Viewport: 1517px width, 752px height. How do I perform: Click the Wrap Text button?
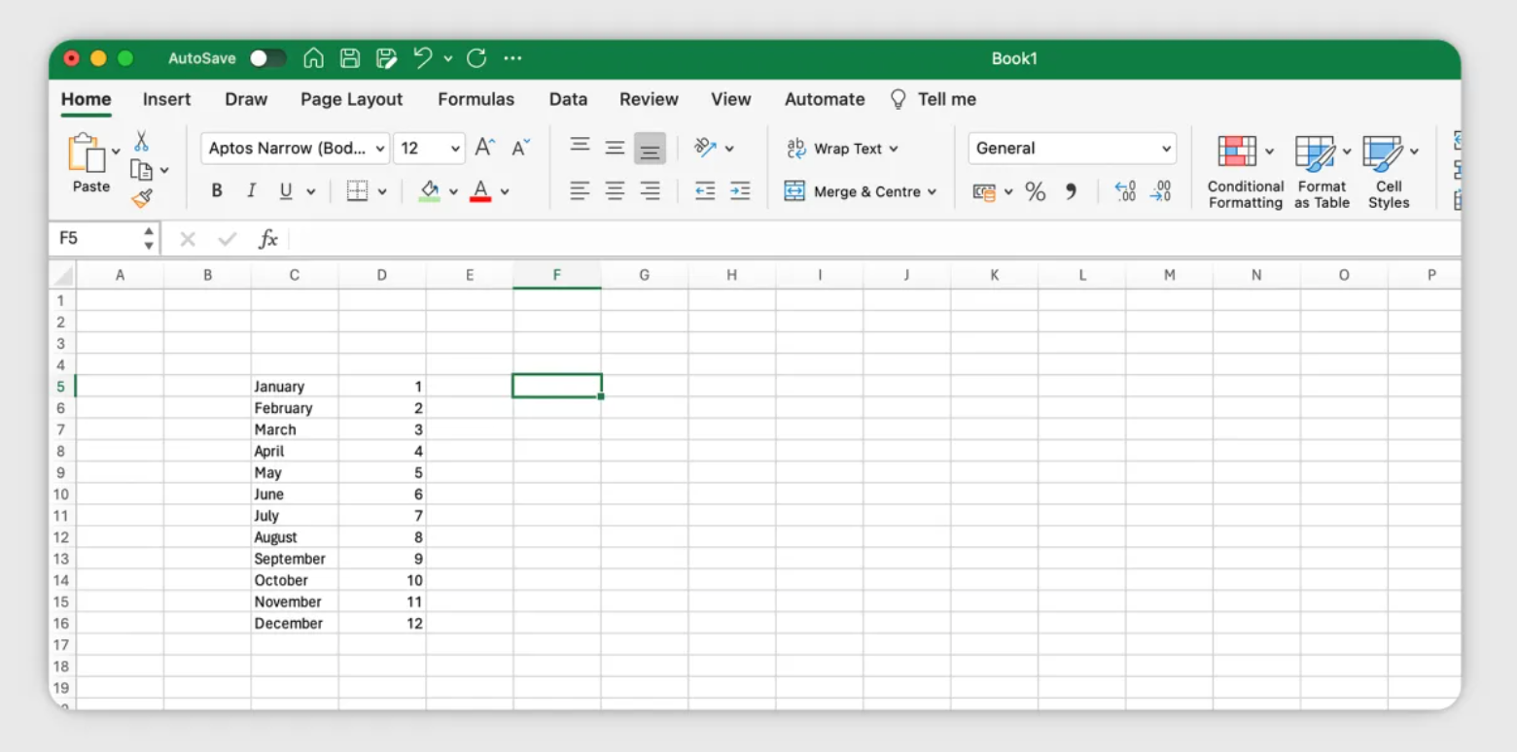[x=842, y=149]
